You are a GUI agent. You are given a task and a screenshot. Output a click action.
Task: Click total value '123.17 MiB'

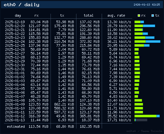90,112
